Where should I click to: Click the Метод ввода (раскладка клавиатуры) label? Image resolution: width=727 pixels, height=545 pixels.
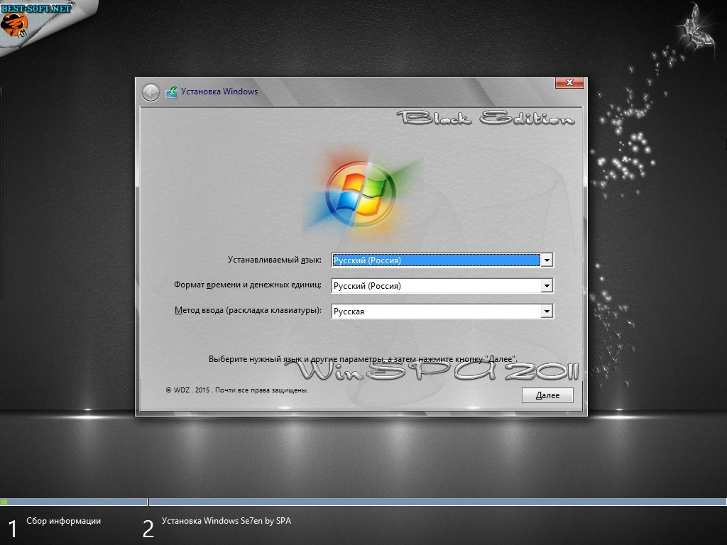click(x=248, y=311)
